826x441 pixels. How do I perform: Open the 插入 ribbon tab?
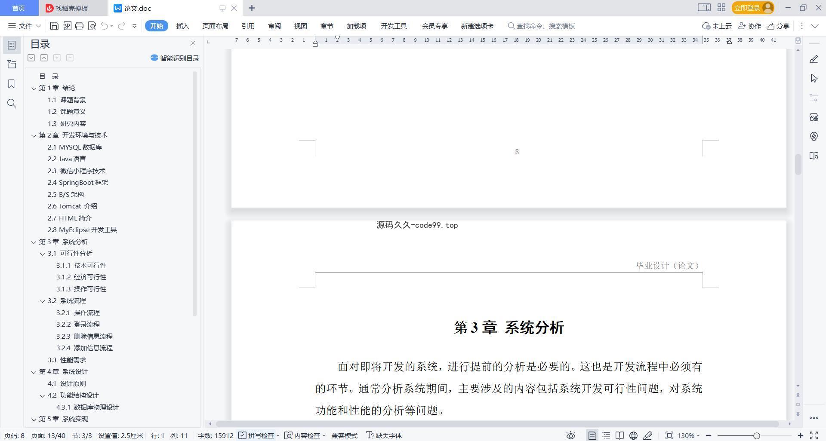tap(183, 26)
